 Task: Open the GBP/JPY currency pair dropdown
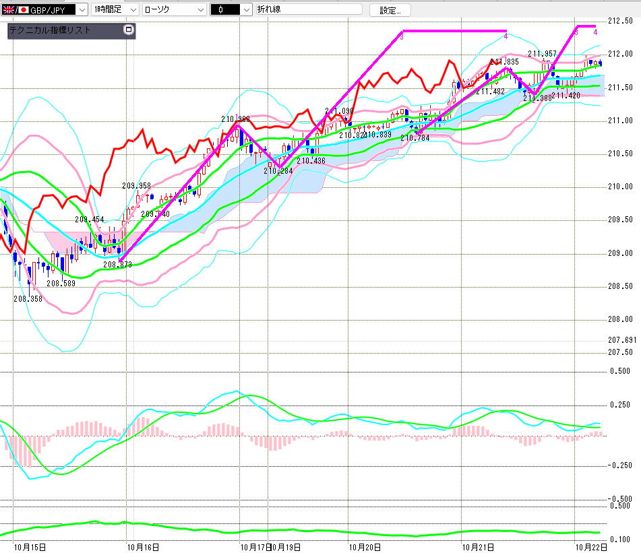point(82,10)
